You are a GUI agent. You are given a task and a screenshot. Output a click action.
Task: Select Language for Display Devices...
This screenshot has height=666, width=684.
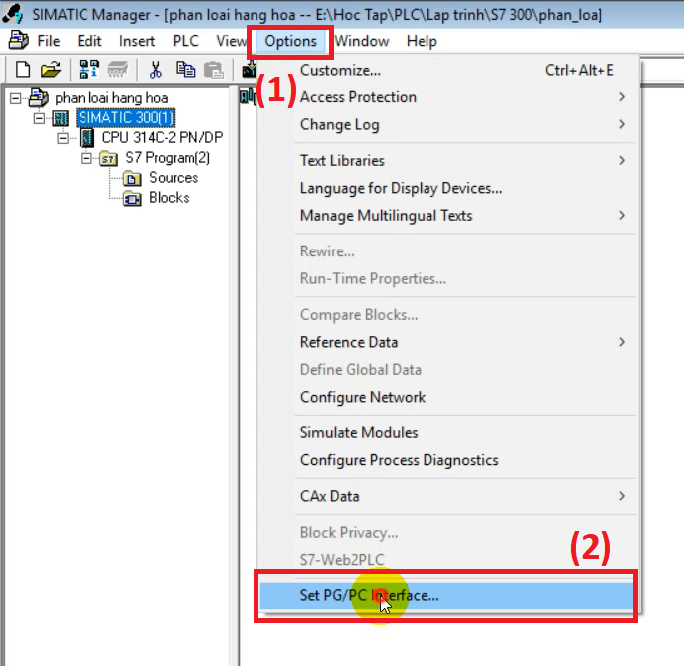pyautogui.click(x=448, y=188)
